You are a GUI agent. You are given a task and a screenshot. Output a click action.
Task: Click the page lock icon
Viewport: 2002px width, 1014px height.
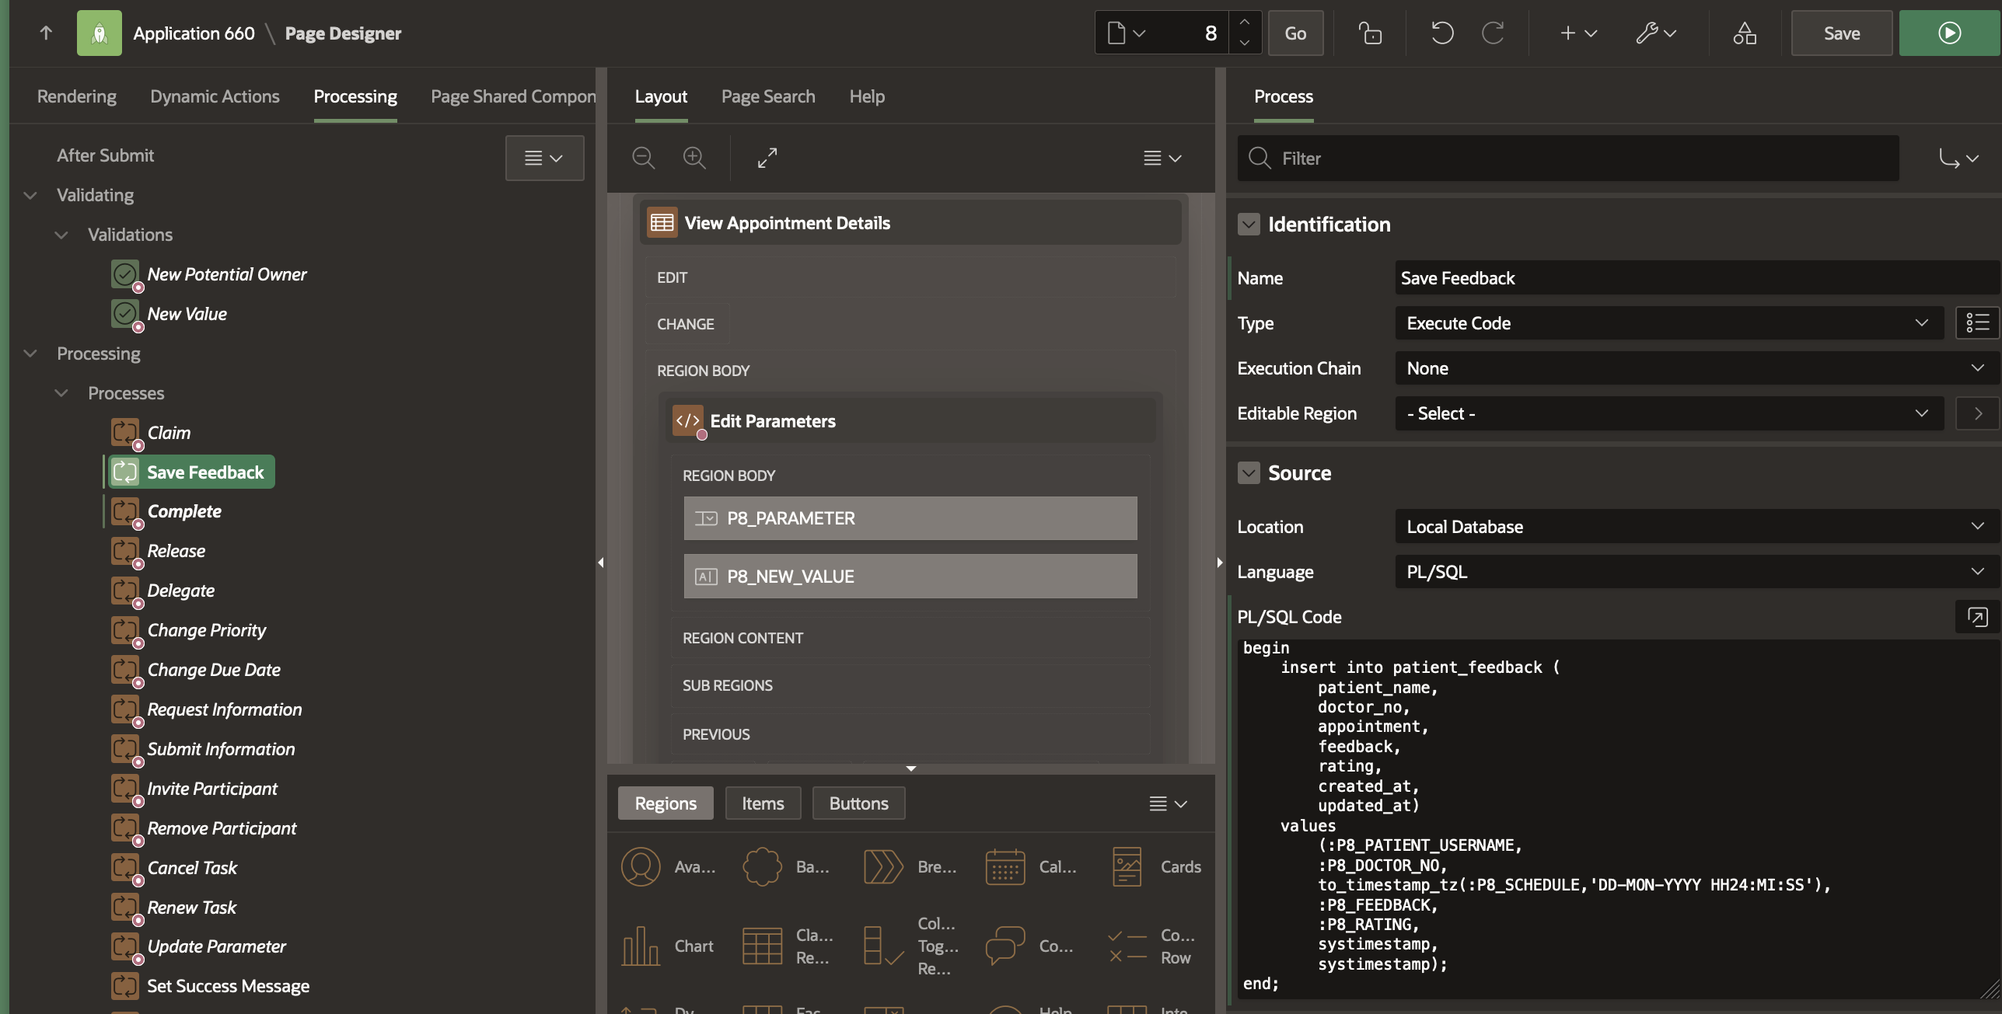(x=1370, y=33)
